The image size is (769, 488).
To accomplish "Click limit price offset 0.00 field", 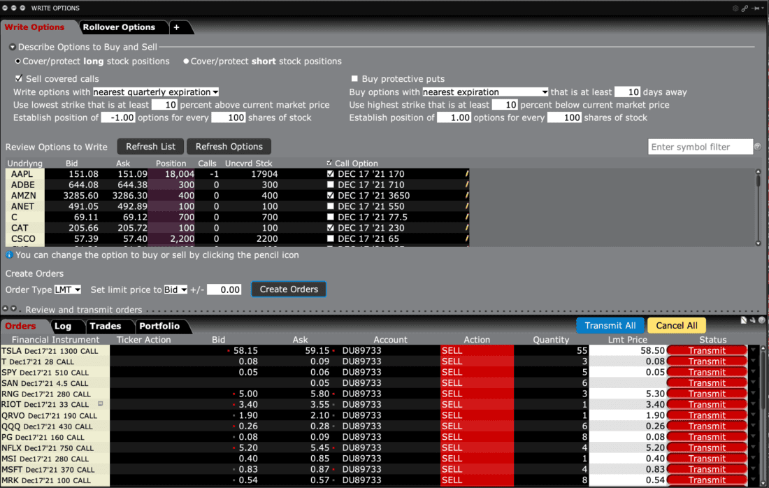I will pos(224,289).
